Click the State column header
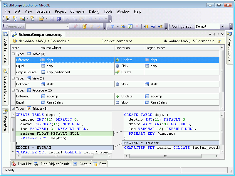The image size is (235, 176). (25, 48)
